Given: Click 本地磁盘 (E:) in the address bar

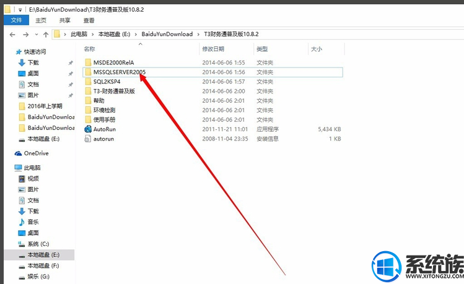Looking at the screenshot, I should point(114,34).
